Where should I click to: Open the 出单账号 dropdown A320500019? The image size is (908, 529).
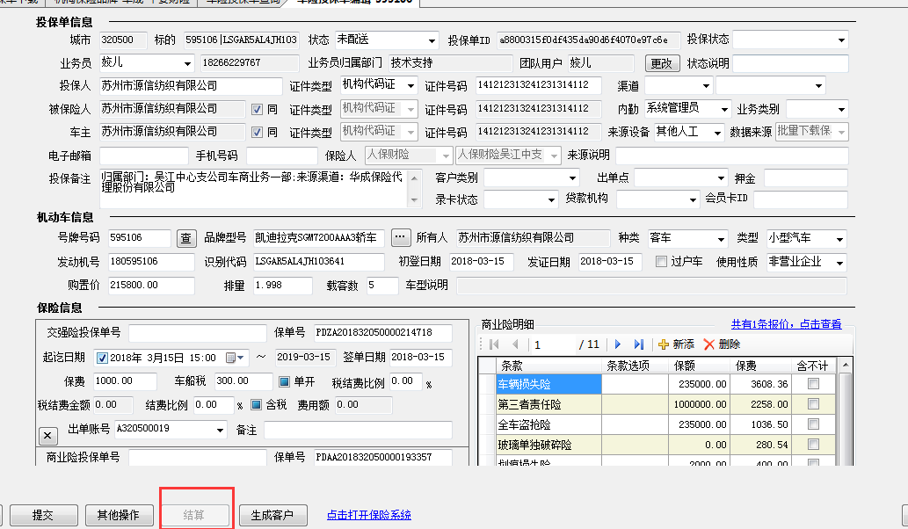tap(220, 430)
